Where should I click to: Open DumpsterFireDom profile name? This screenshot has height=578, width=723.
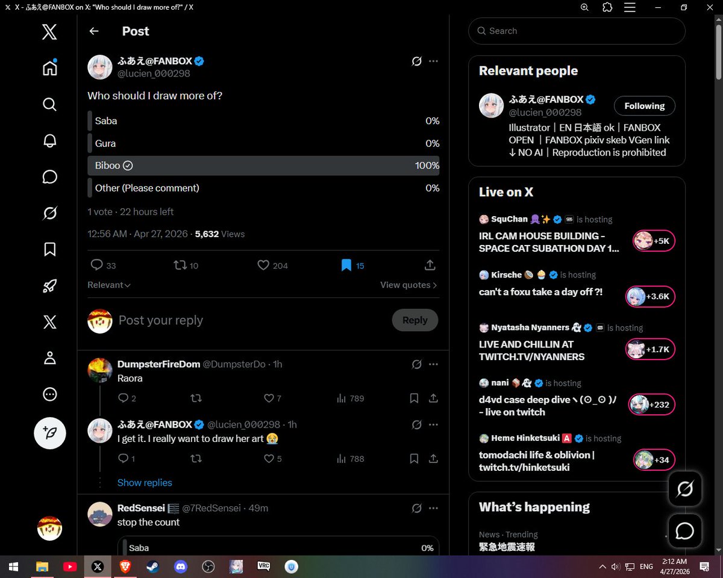coord(158,364)
